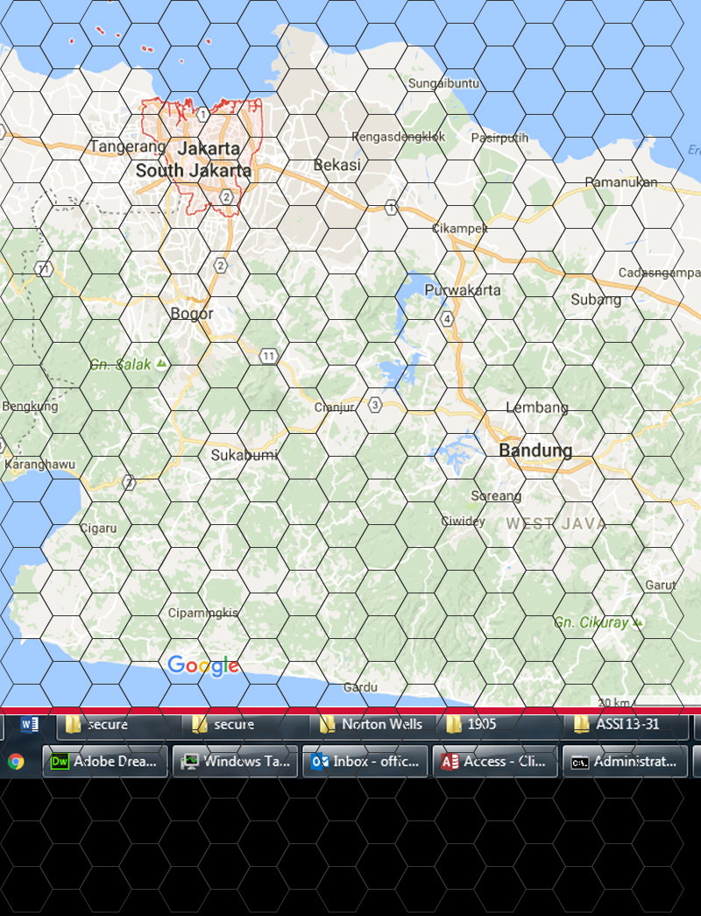Click the WEST JAVA province label

coord(556,523)
